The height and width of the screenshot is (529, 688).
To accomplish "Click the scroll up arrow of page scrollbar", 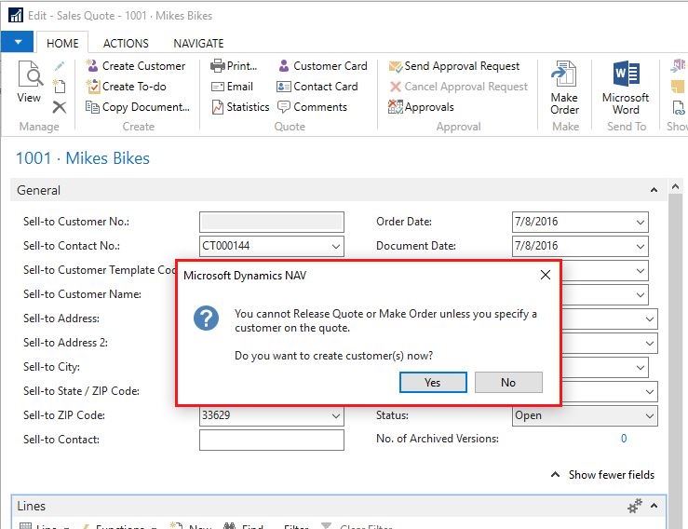I will [x=675, y=187].
